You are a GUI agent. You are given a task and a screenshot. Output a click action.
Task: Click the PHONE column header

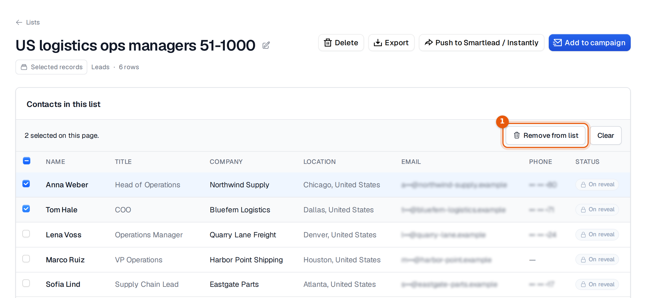point(540,162)
